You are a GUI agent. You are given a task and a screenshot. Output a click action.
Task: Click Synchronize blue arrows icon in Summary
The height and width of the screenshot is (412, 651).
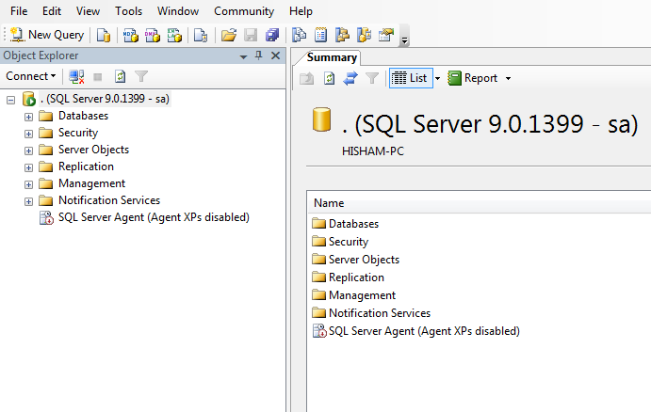tap(350, 78)
